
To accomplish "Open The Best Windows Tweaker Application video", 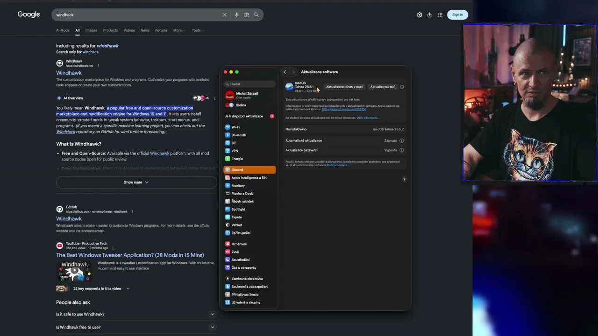I will [130, 255].
